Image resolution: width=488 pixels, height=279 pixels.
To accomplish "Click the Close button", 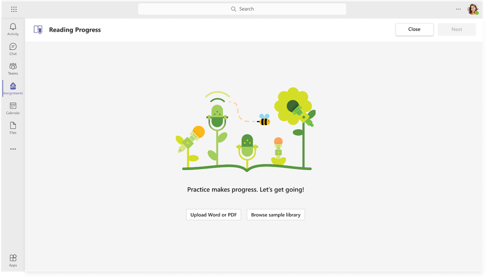I will pos(414,29).
